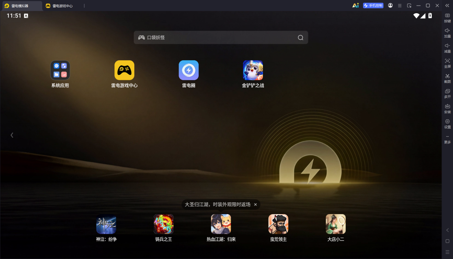Open 多开 multi-instance manager
453x259 pixels.
pos(447,93)
